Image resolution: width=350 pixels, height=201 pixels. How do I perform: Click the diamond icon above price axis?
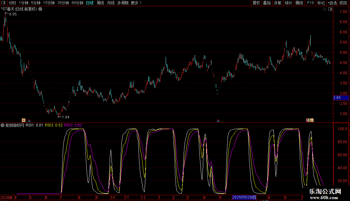[x=324, y=9]
